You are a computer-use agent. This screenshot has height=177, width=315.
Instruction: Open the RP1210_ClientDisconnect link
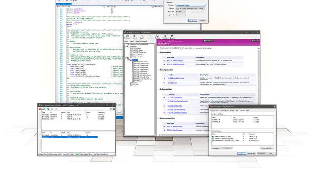[176, 65]
